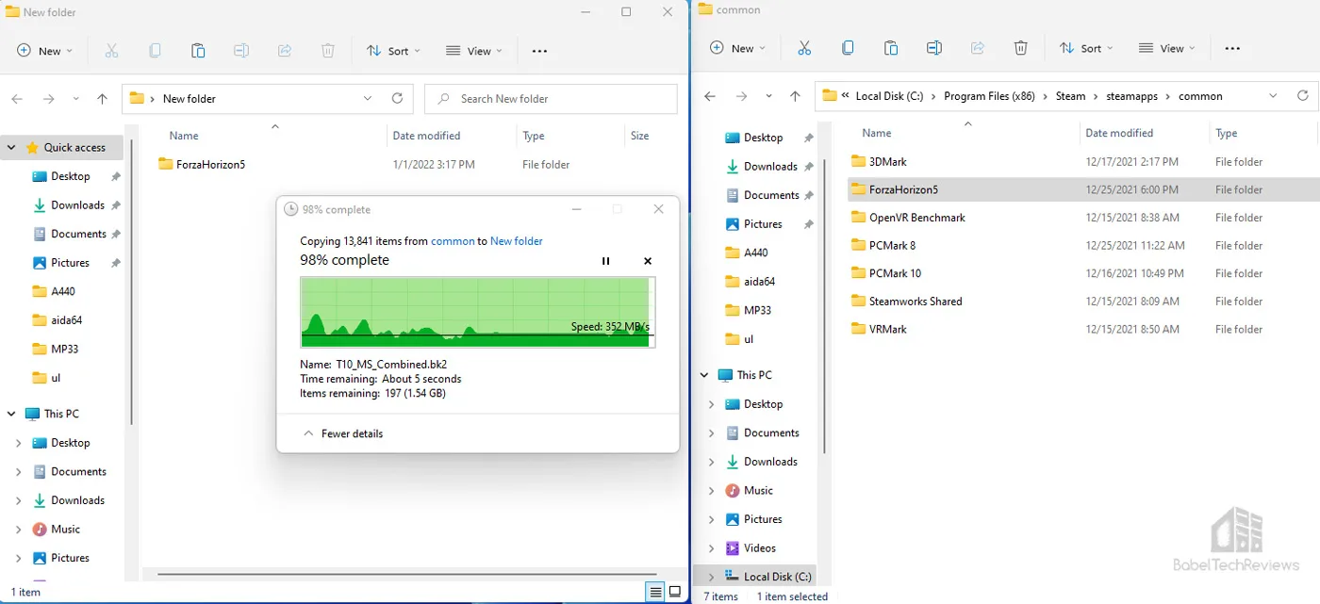The width and height of the screenshot is (1320, 604).
Task: Open recent locations chevron in New folder window
Action: tap(76, 98)
